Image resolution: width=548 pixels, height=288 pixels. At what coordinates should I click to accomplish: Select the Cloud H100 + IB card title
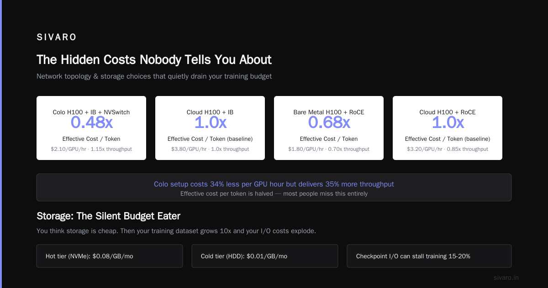pyautogui.click(x=210, y=112)
